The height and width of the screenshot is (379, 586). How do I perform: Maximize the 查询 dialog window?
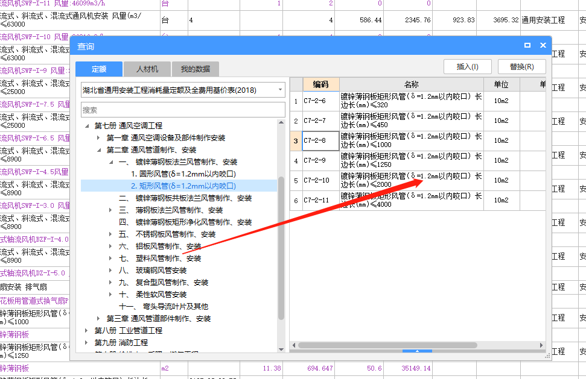(x=527, y=45)
